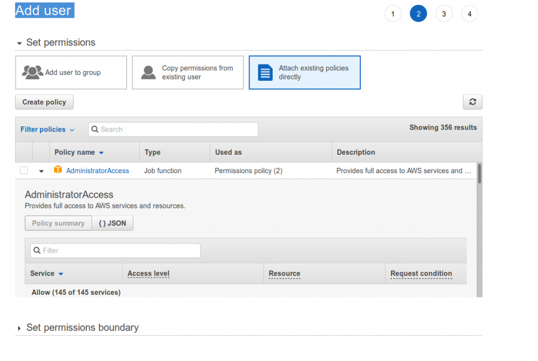Switch to the JSON tab

tap(112, 224)
